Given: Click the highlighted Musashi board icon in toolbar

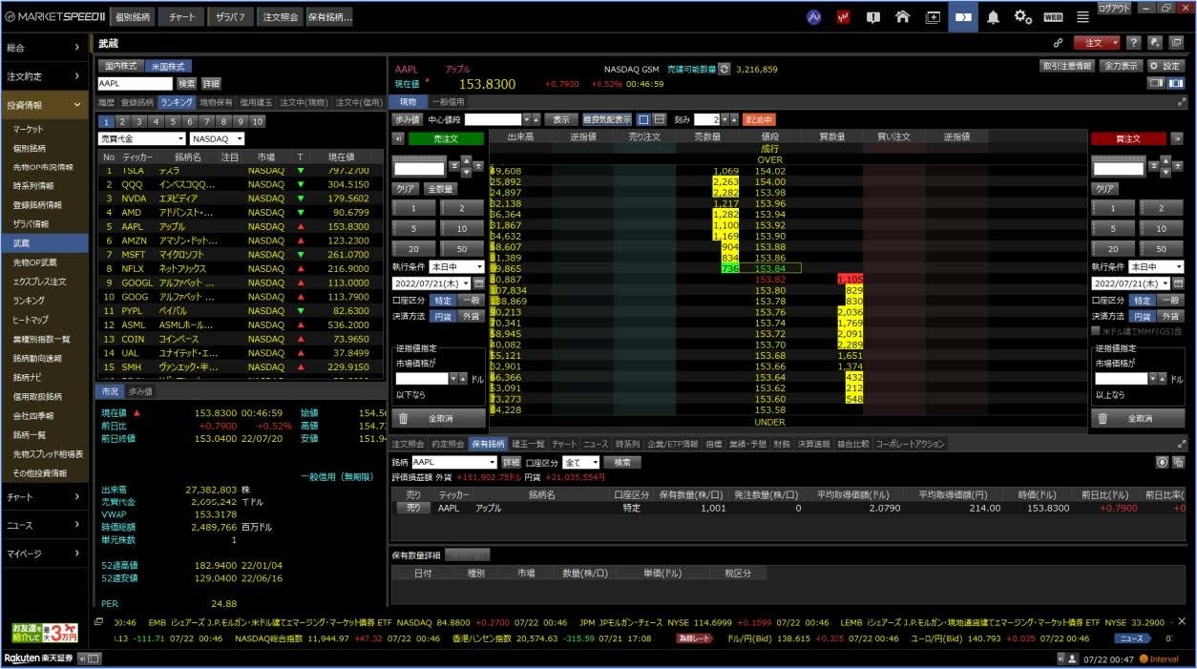Looking at the screenshot, I should (x=963, y=17).
